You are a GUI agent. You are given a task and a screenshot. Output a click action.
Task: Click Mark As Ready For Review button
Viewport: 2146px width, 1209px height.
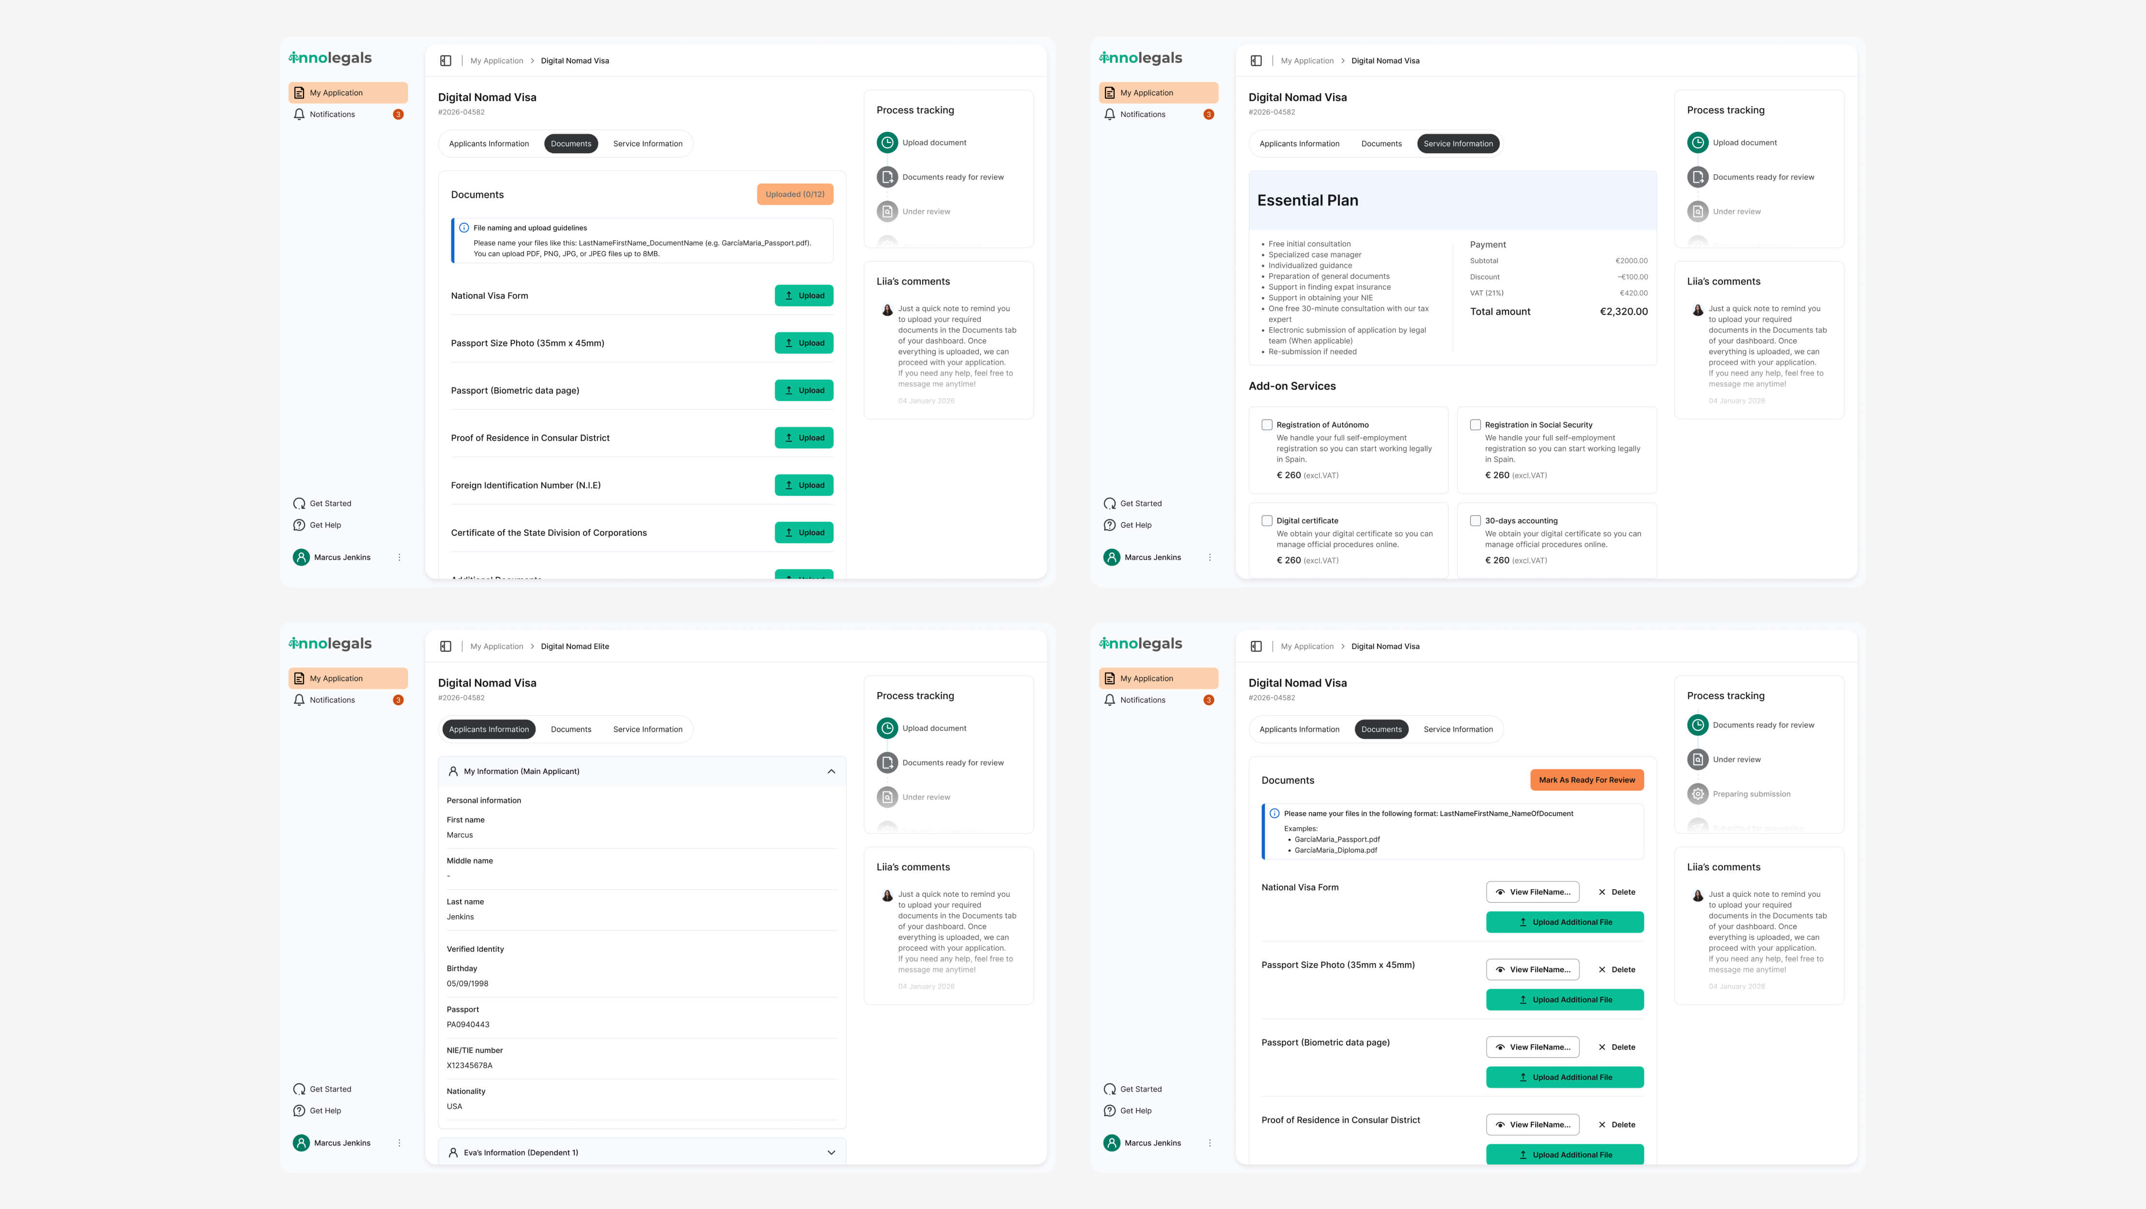[x=1585, y=780]
